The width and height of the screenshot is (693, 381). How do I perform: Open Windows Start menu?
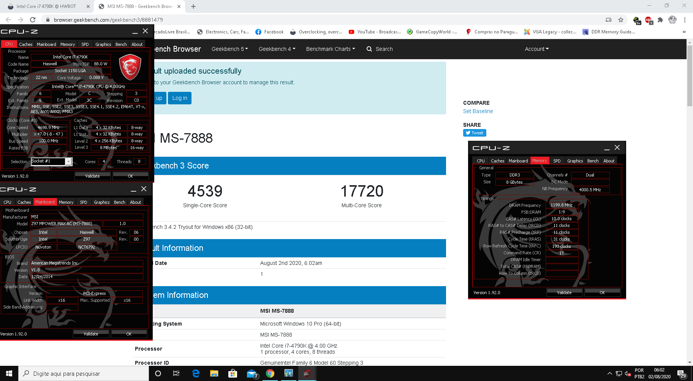(x=9, y=373)
